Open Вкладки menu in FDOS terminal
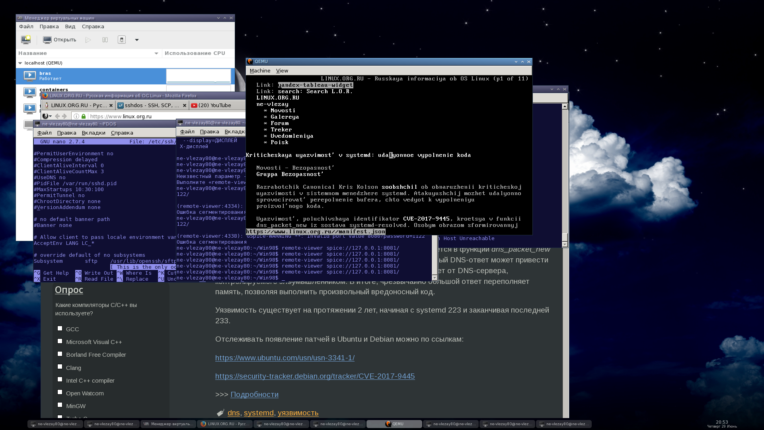This screenshot has height=430, width=764. [94, 133]
